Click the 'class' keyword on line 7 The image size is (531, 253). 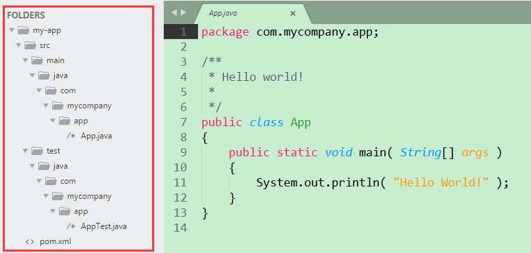coord(267,122)
